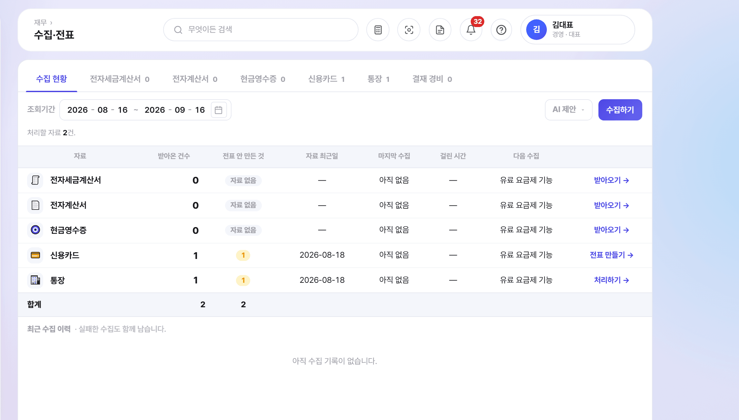Open the document list icon in the header
Image resolution: width=739 pixels, height=420 pixels.
coord(378,30)
